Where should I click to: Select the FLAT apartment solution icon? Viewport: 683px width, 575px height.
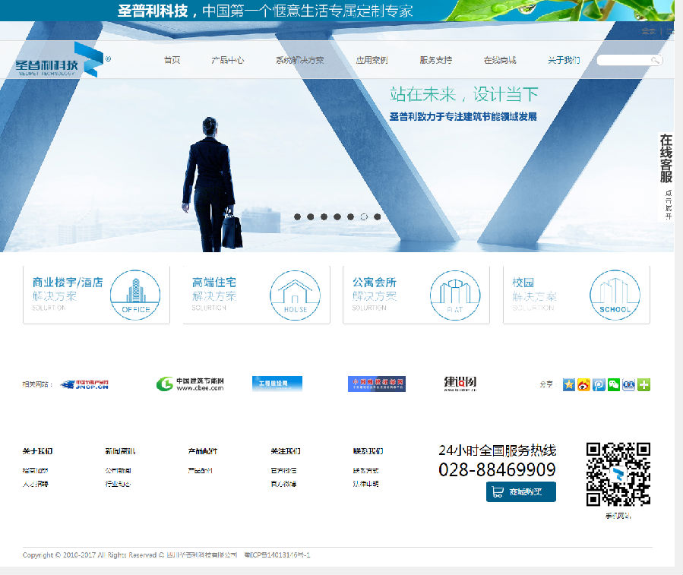pos(455,295)
